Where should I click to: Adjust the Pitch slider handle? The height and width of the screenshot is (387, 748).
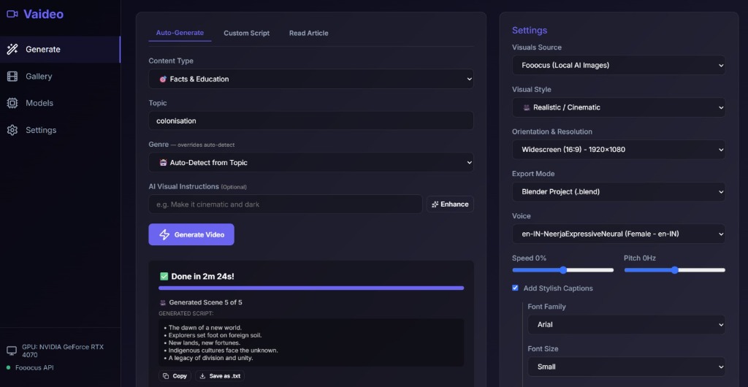pyautogui.click(x=674, y=270)
